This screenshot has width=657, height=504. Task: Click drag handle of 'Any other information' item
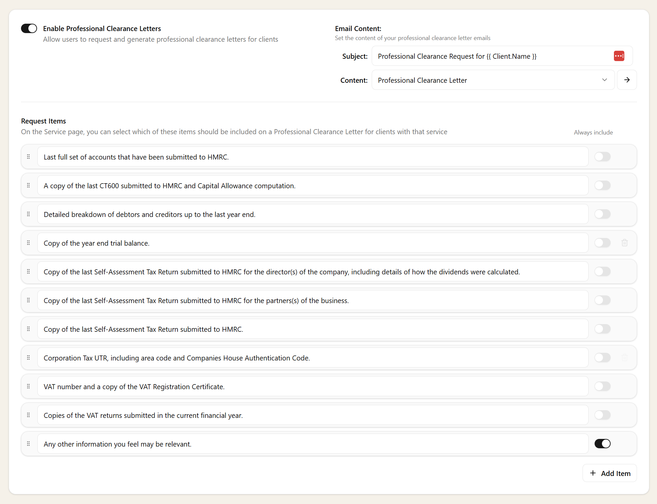pyautogui.click(x=28, y=444)
